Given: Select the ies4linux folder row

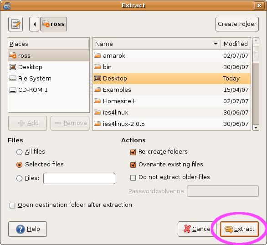Looking at the screenshot, I should coord(172,112).
